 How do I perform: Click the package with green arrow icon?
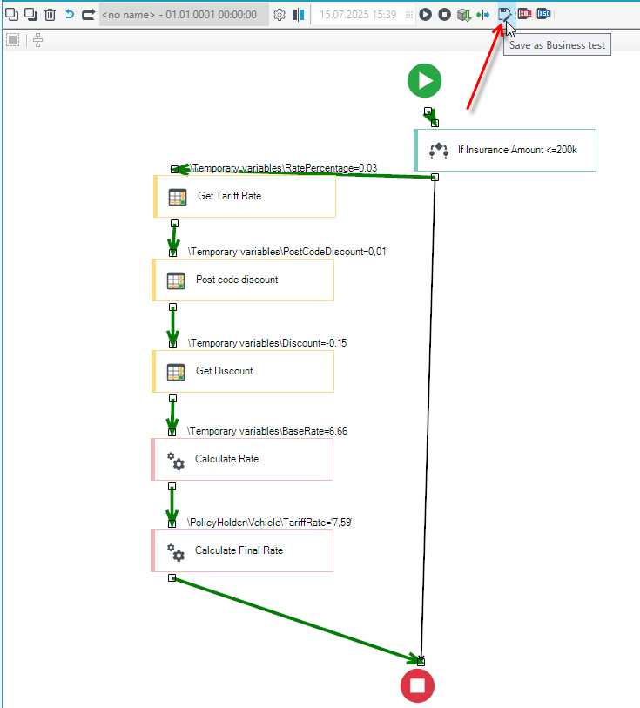pos(463,15)
